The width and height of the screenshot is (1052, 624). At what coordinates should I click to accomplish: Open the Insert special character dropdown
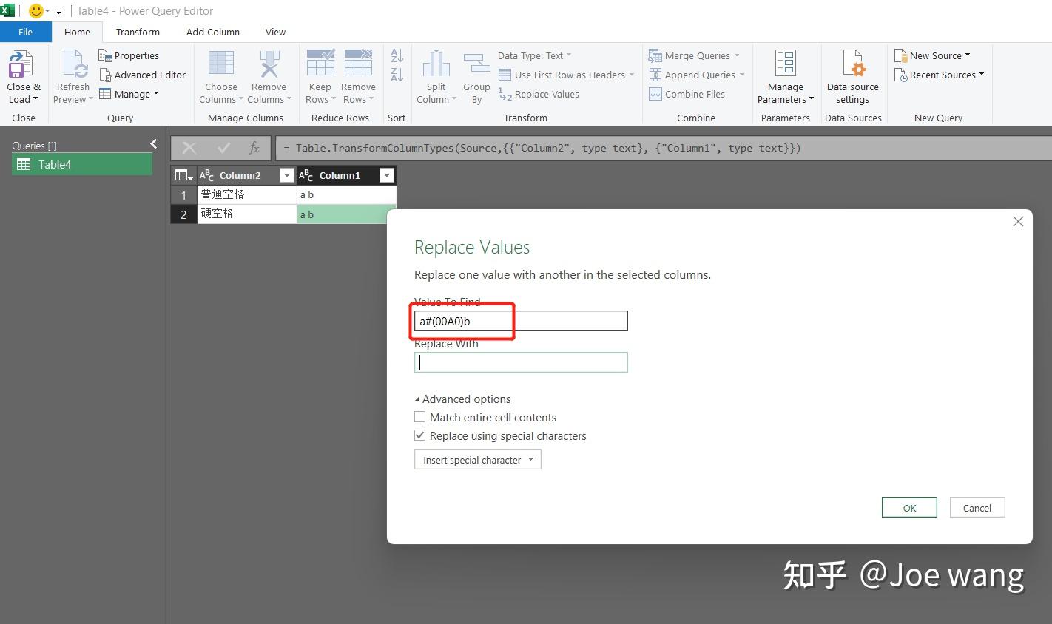tap(477, 459)
